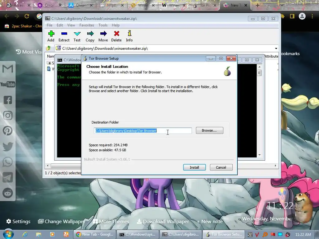Viewport: 319px width, 239px height.
Task: Open the View menu in 7-Zip
Action: pyautogui.click(x=71, y=25)
